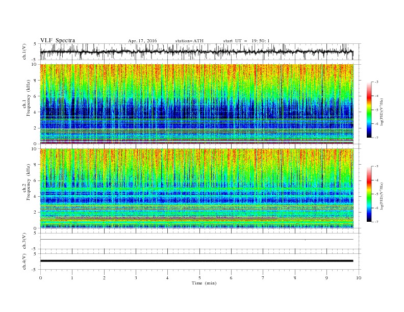Click the ch.2 'Frequency (kHz)' axis label
This screenshot has width=404, height=312.
28,182
